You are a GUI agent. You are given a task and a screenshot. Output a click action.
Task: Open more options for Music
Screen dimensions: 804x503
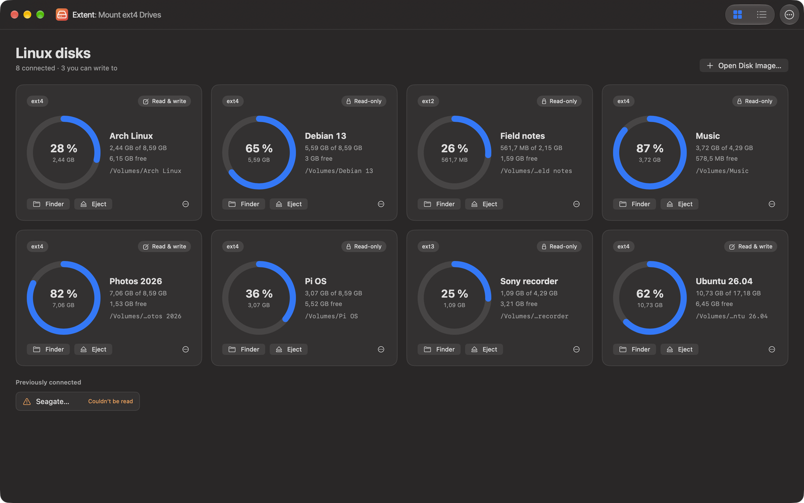coord(772,204)
